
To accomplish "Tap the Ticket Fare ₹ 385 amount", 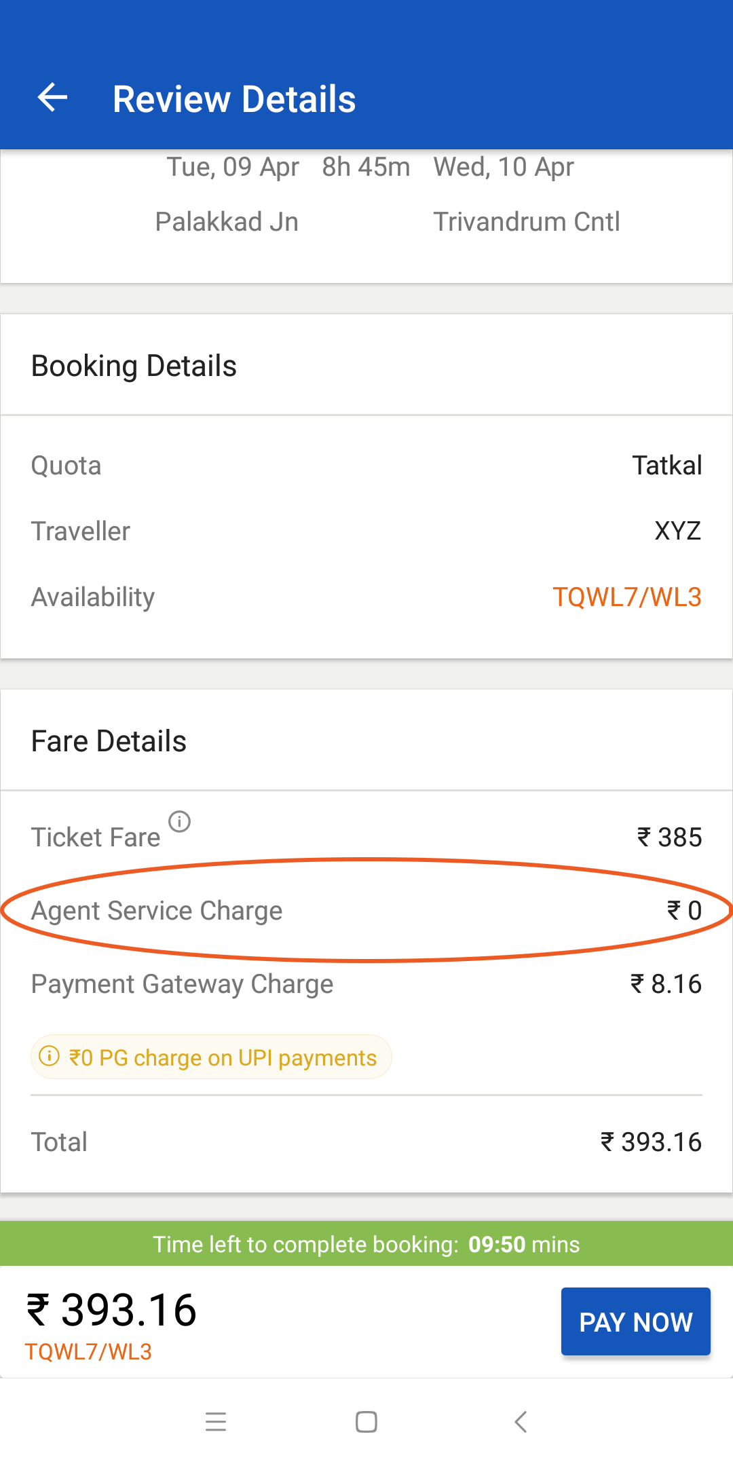I will (669, 838).
